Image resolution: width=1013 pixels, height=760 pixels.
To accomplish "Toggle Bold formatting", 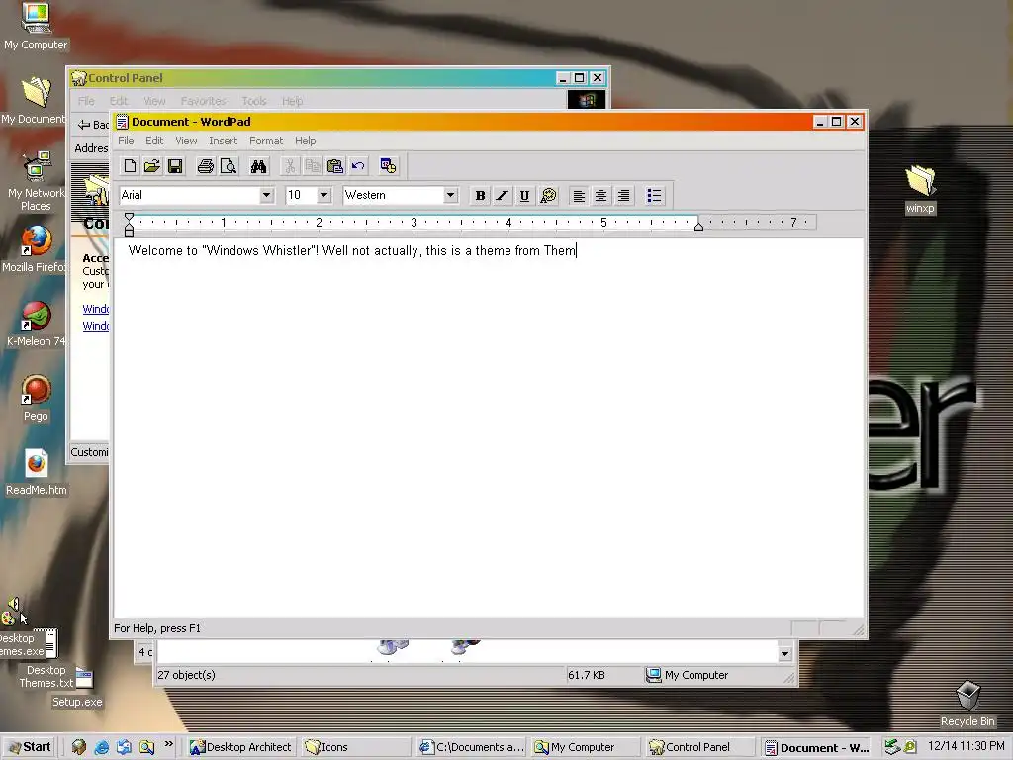I will click(x=480, y=195).
